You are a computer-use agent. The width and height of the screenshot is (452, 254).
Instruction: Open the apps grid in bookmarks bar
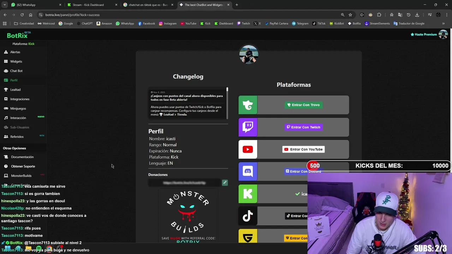[5, 24]
